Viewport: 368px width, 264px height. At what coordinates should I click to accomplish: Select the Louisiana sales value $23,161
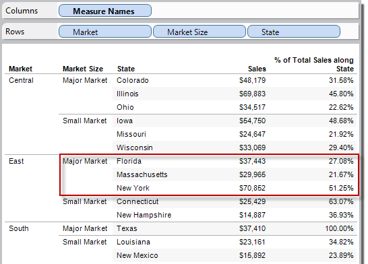[252, 242]
